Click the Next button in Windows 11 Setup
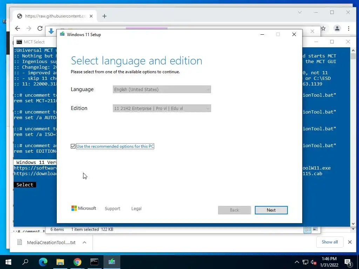359x269 pixels. click(271, 210)
